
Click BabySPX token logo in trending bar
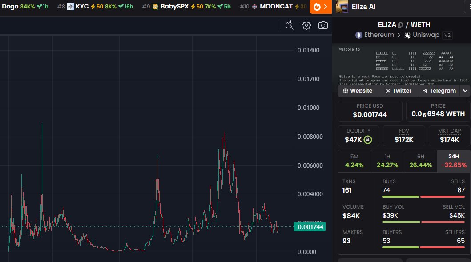[155, 7]
